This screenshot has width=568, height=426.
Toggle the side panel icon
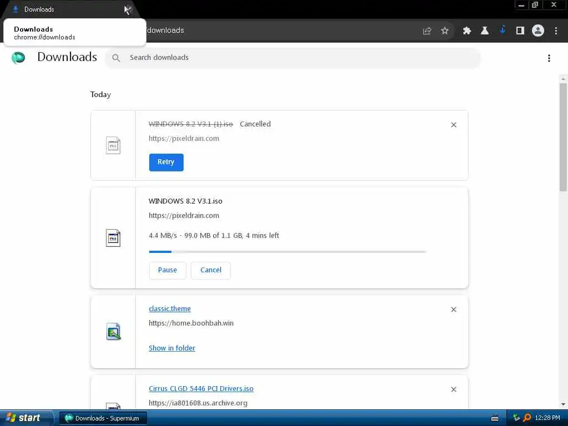[x=520, y=31]
